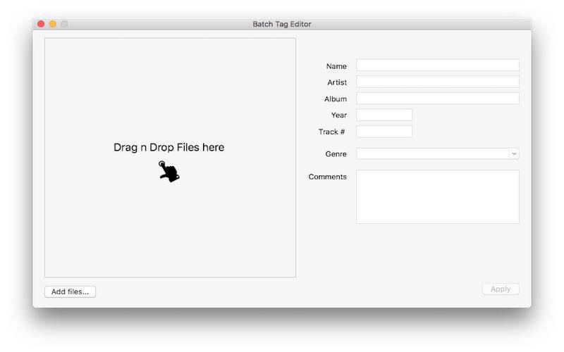
Task: Focus the Artist text field
Action: point(438,82)
